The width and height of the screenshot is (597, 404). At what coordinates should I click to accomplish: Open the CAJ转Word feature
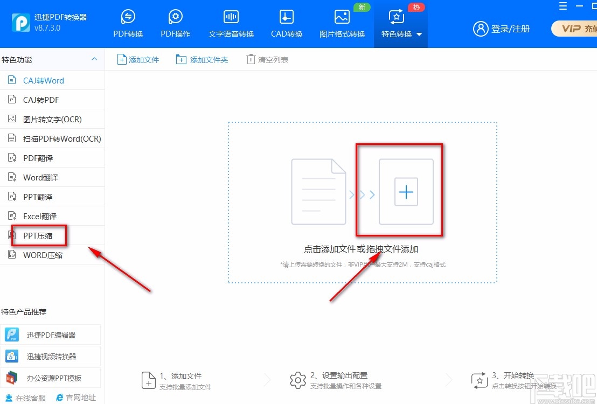click(43, 80)
